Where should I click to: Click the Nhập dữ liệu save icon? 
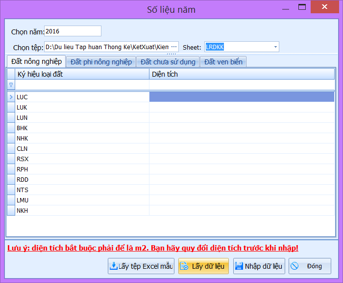pyautogui.click(x=239, y=266)
